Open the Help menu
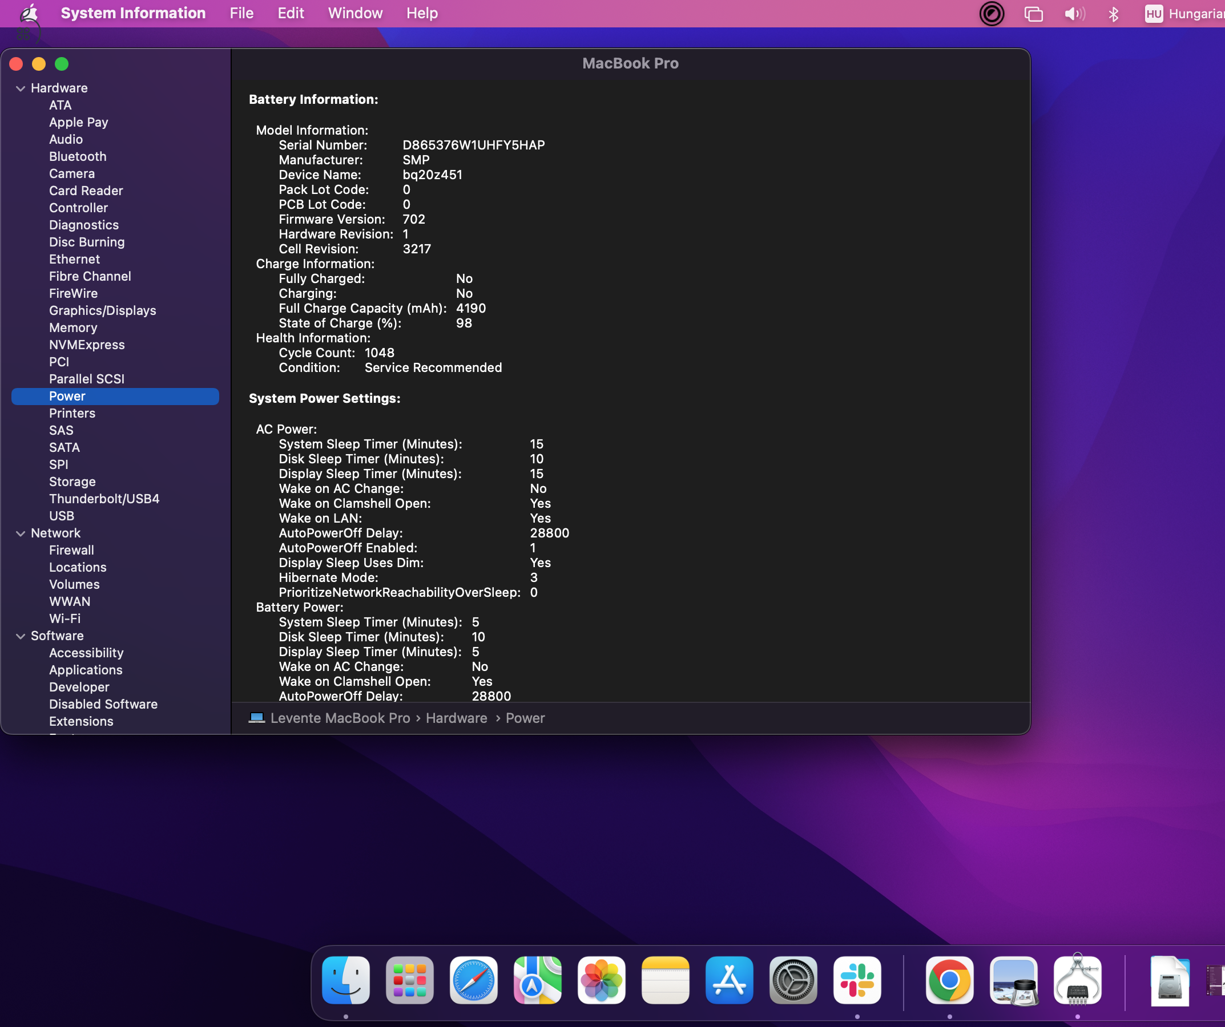 (422, 14)
